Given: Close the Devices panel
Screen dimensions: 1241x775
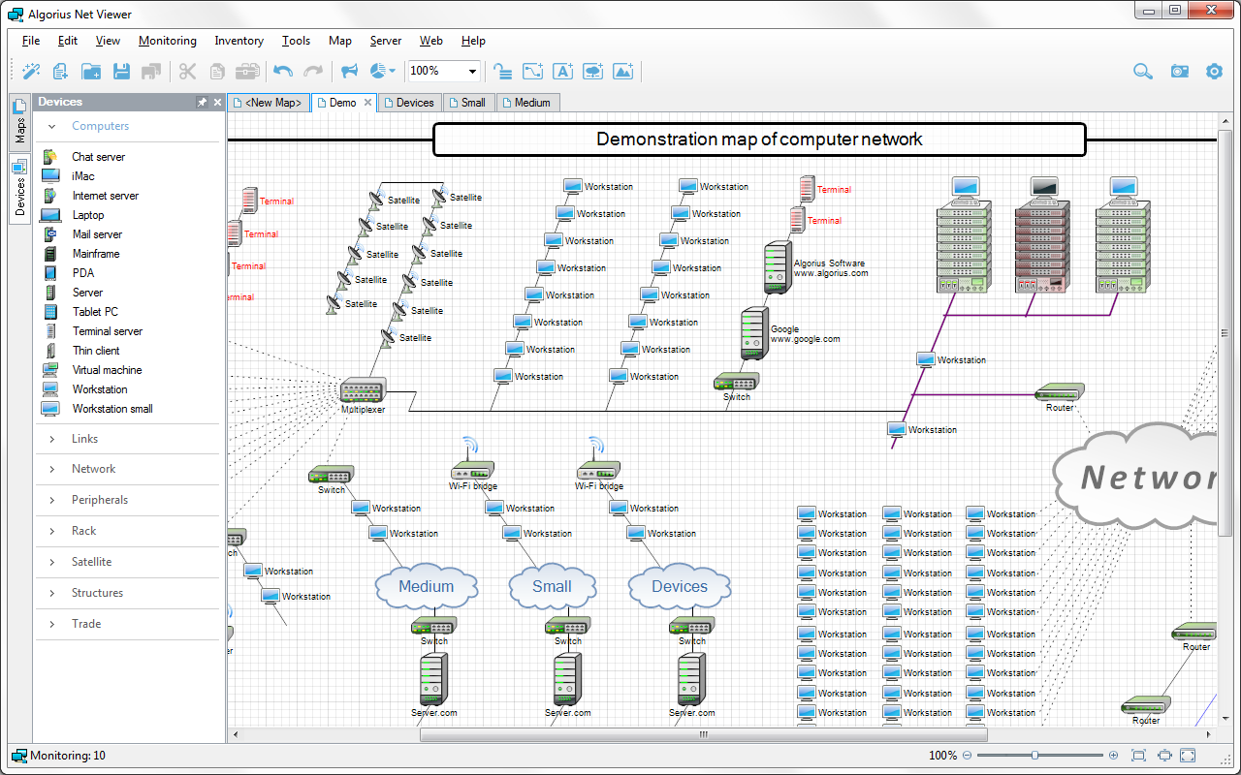Looking at the screenshot, I should [217, 102].
